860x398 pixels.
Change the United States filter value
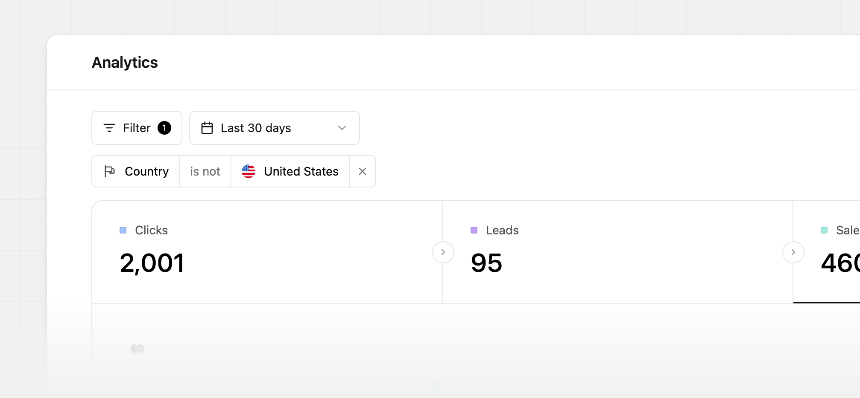[301, 171]
